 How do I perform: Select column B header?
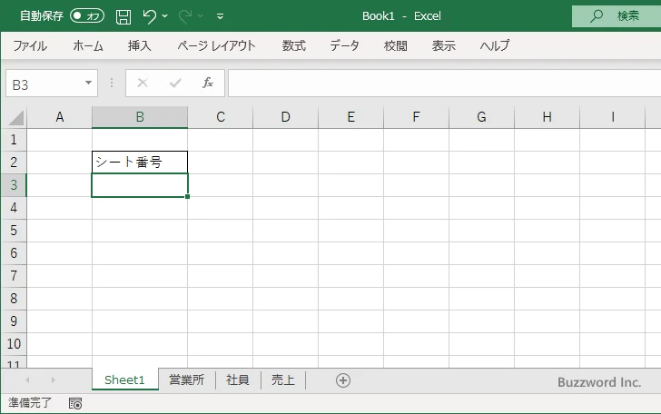pos(140,117)
